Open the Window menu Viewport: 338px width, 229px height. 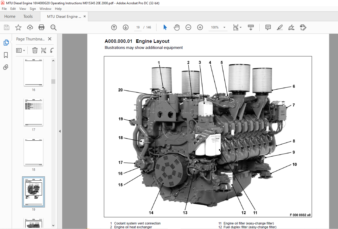click(45, 9)
